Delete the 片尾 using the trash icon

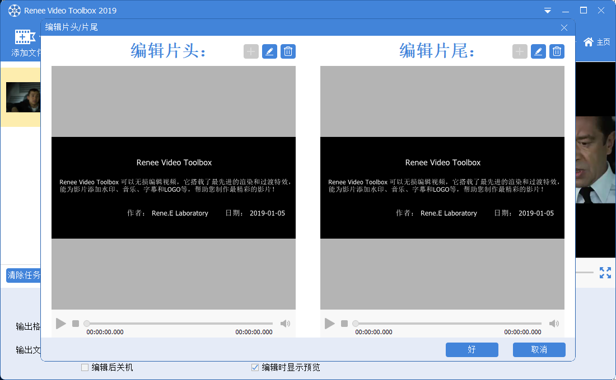(x=557, y=51)
